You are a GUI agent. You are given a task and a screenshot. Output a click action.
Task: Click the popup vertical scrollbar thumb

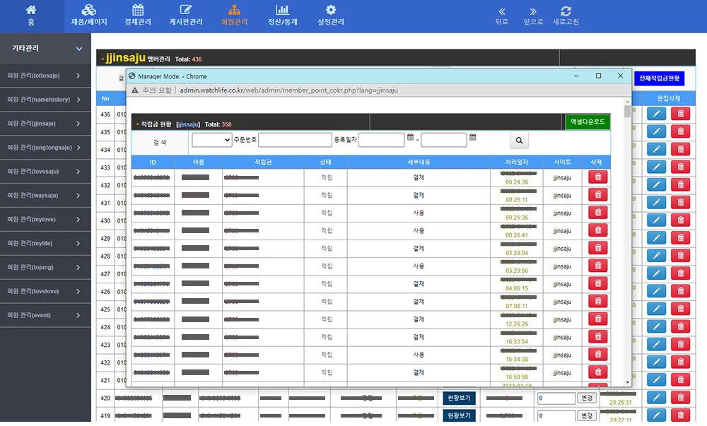pos(627,111)
